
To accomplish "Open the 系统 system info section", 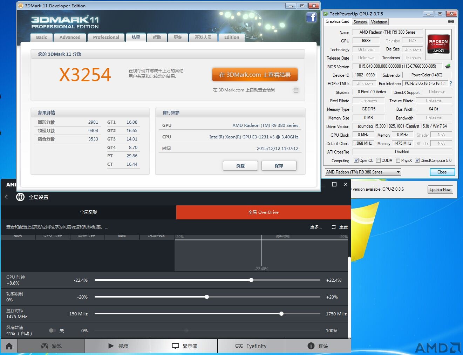I will 318,346.
